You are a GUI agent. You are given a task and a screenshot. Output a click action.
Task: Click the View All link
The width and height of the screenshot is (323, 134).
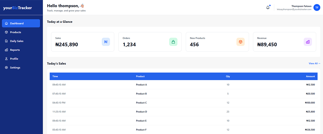pos(314,64)
